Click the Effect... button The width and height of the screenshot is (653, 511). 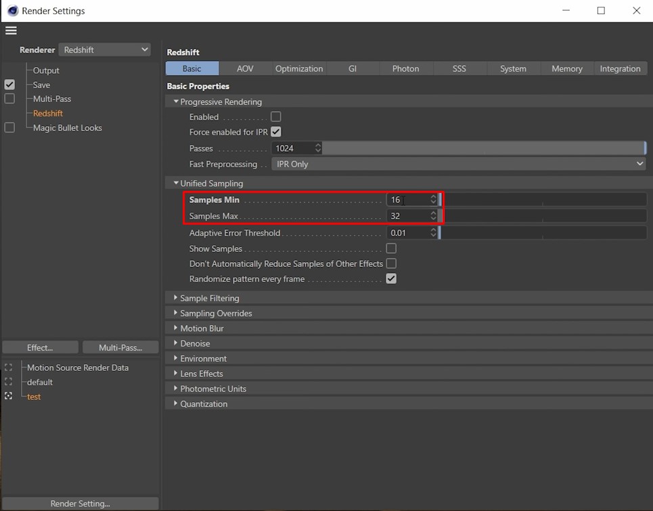point(40,347)
